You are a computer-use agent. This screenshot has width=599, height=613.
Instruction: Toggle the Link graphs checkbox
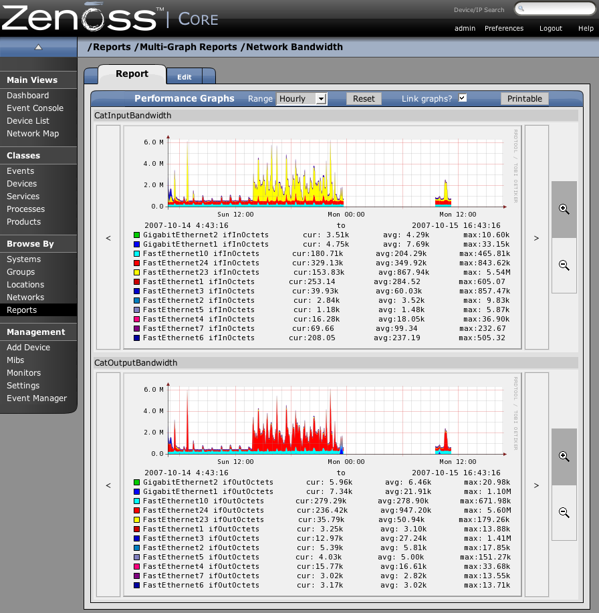[x=463, y=98]
